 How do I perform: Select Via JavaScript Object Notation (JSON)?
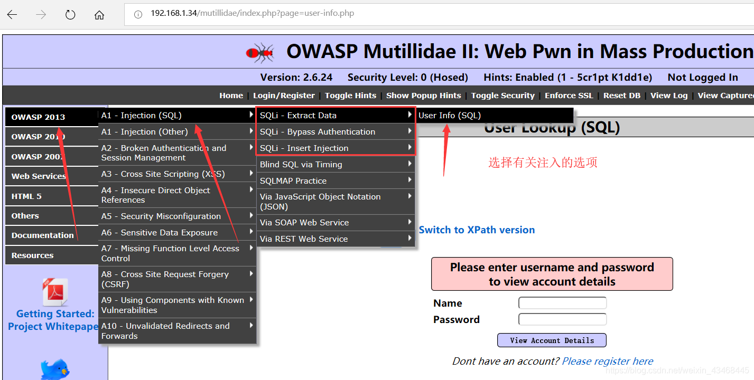point(336,202)
